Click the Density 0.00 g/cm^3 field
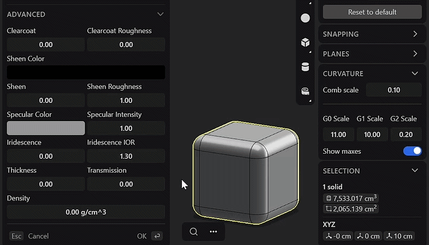 click(86, 212)
